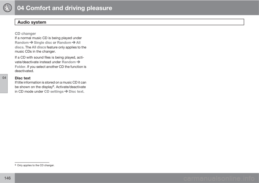Click the 'CD settings' menu term
The height and width of the screenshot is (183, 259).
[54, 91]
